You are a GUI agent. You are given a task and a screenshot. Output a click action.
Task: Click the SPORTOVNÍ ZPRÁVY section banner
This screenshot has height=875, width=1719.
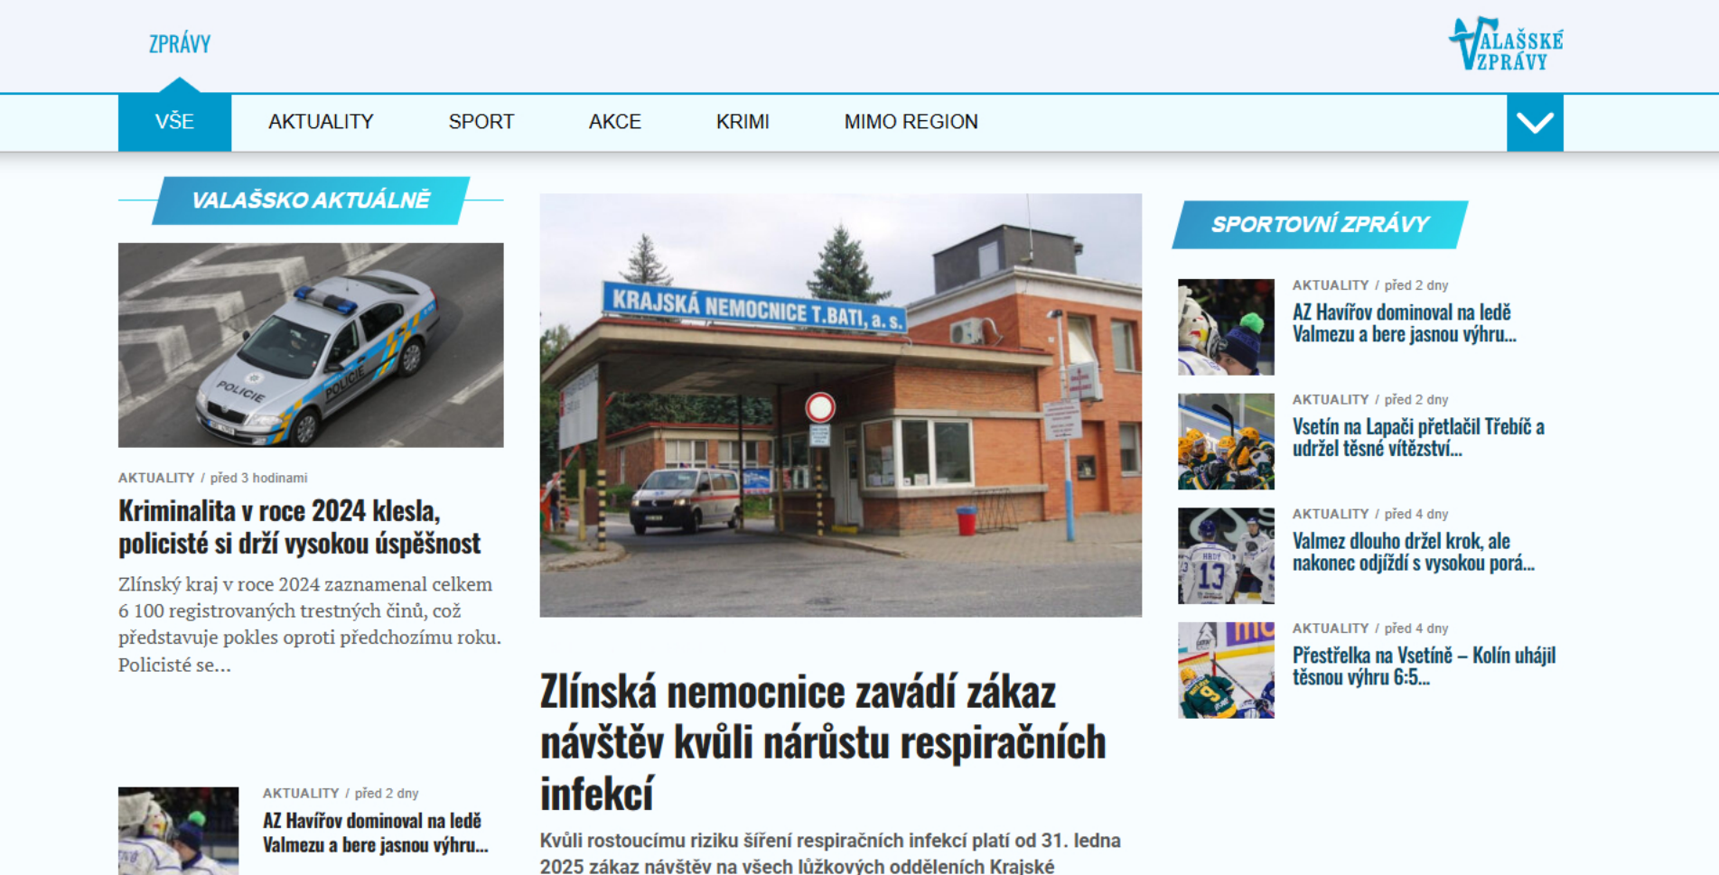(1321, 222)
